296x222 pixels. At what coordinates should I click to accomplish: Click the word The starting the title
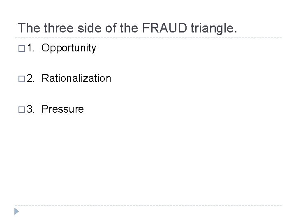(x=29, y=28)
